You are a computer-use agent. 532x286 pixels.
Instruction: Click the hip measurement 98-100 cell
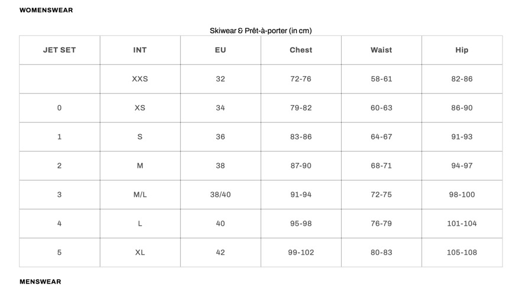point(462,195)
